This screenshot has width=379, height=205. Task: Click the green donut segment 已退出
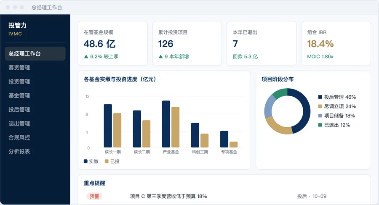pos(281,93)
